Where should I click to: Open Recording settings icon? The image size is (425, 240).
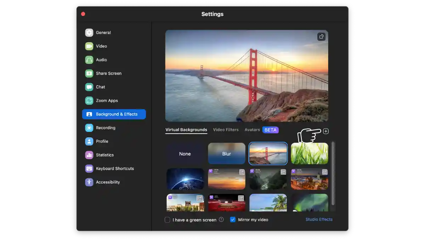click(89, 128)
